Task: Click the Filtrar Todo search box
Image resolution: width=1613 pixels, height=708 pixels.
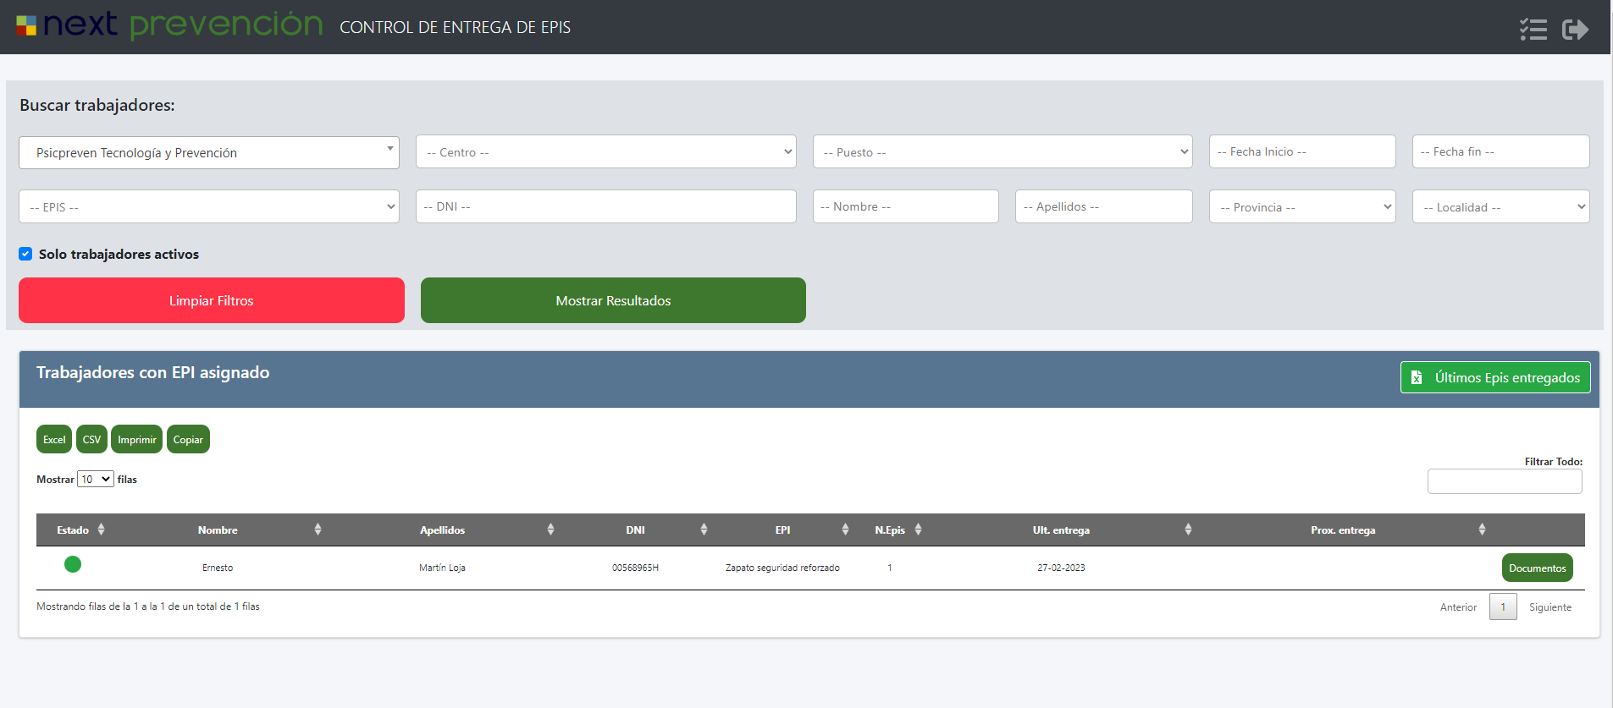Action: point(1505,481)
